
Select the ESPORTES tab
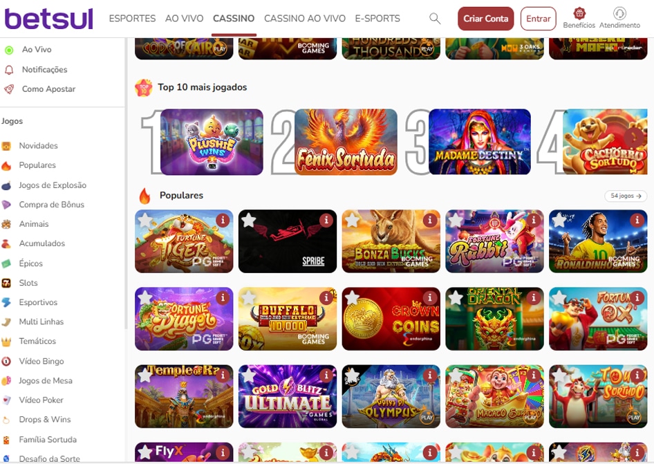132,19
